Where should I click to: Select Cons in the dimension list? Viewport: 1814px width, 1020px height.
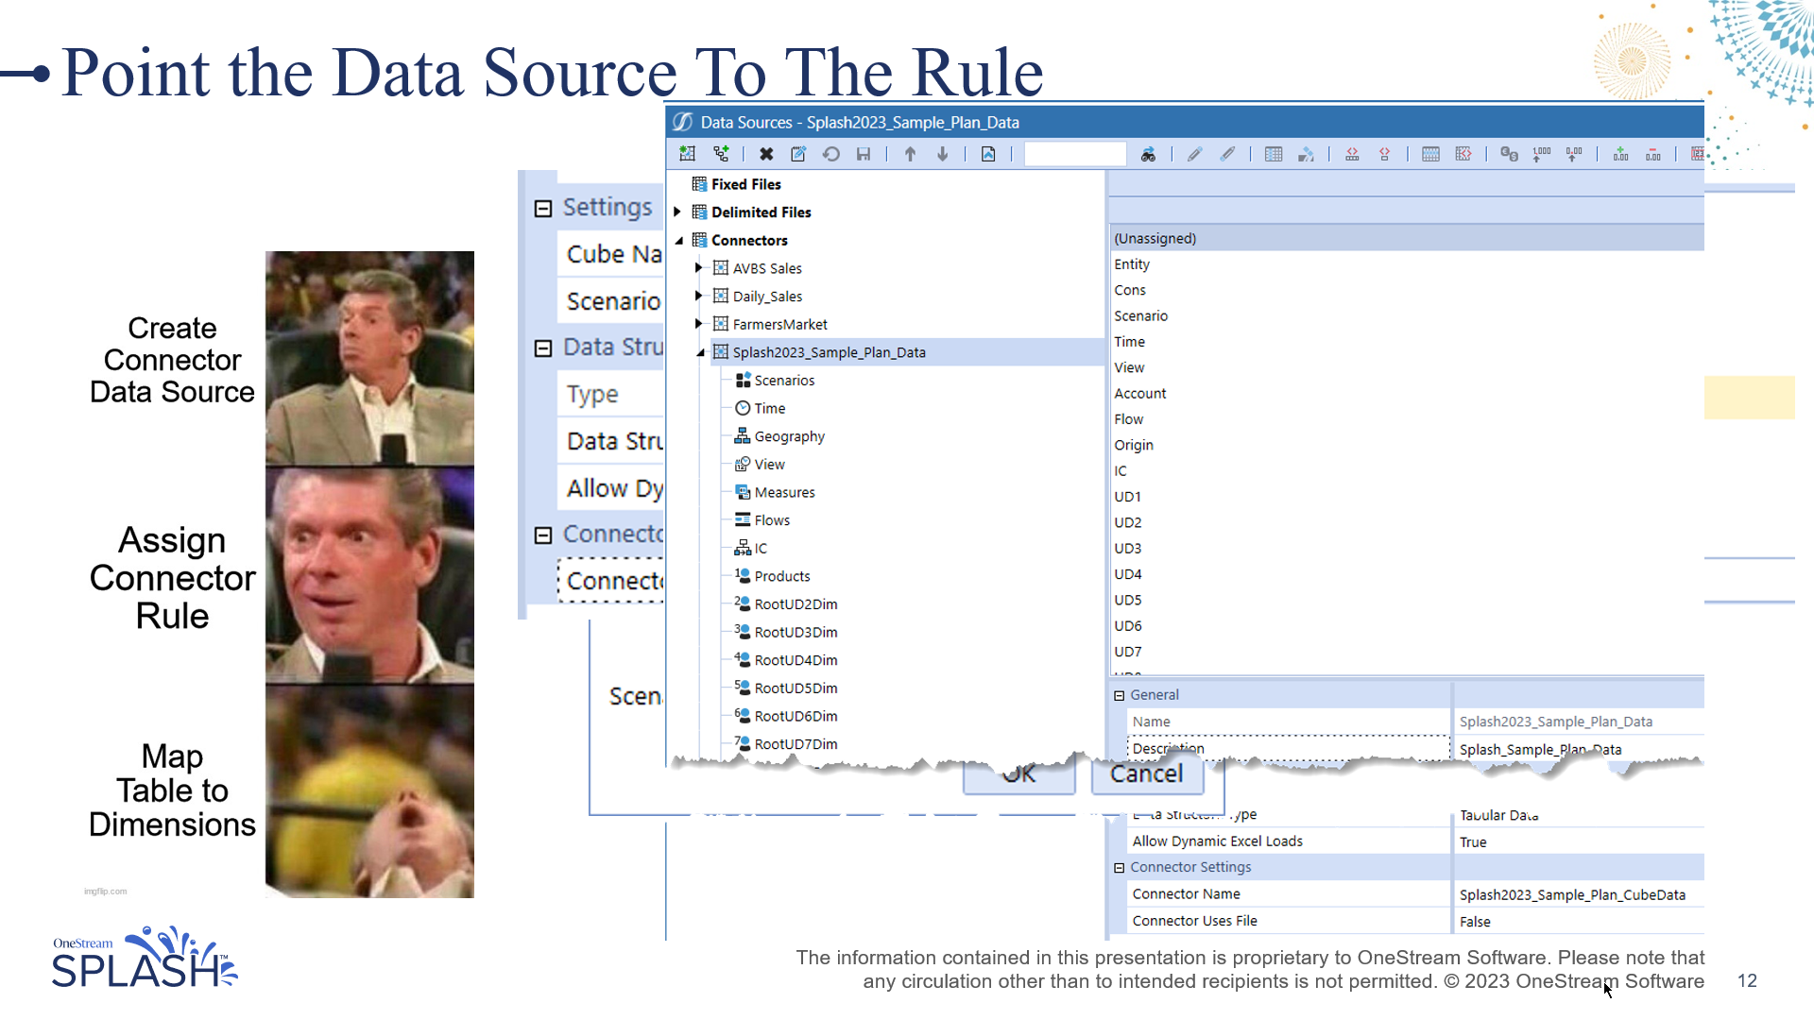(x=1130, y=290)
